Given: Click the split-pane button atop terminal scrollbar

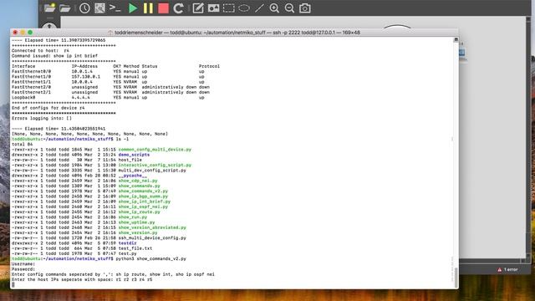Looking at the screenshot, I should (456, 40).
